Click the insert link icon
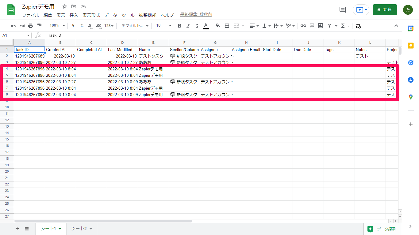The width and height of the screenshot is (419, 235). pyautogui.click(x=303, y=26)
